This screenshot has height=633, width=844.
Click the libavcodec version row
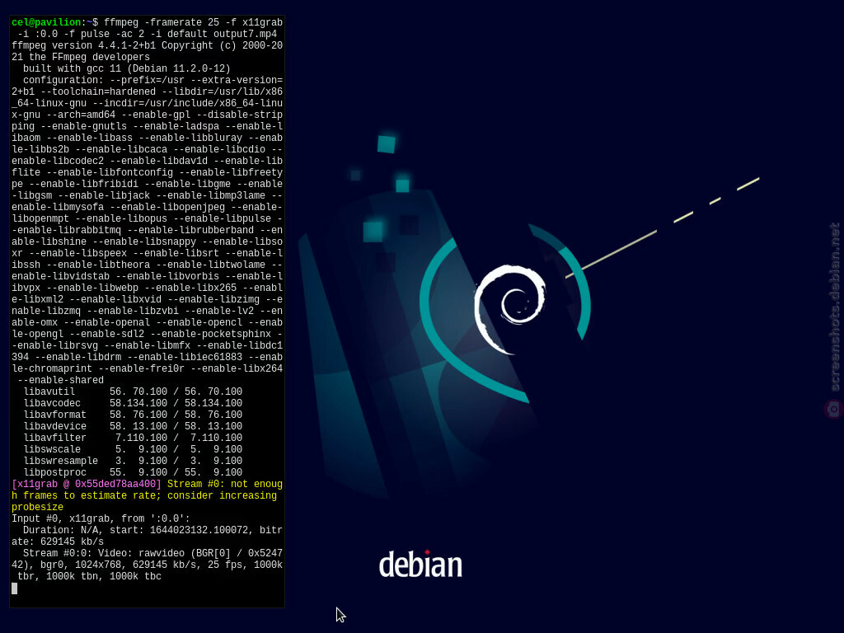pos(133,403)
